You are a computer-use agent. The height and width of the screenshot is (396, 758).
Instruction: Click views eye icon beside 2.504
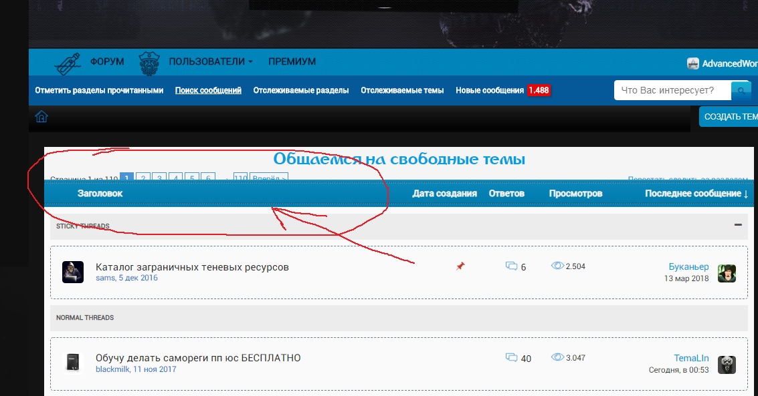[557, 266]
